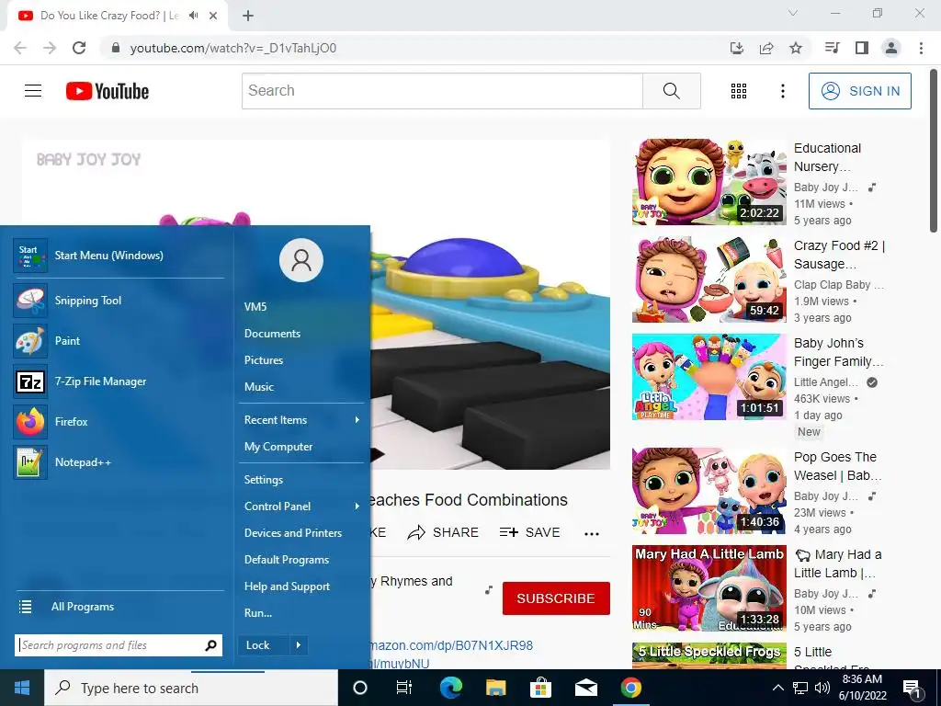Open Default Programs entry
Image resolution: width=941 pixels, height=706 pixels.
point(287,560)
